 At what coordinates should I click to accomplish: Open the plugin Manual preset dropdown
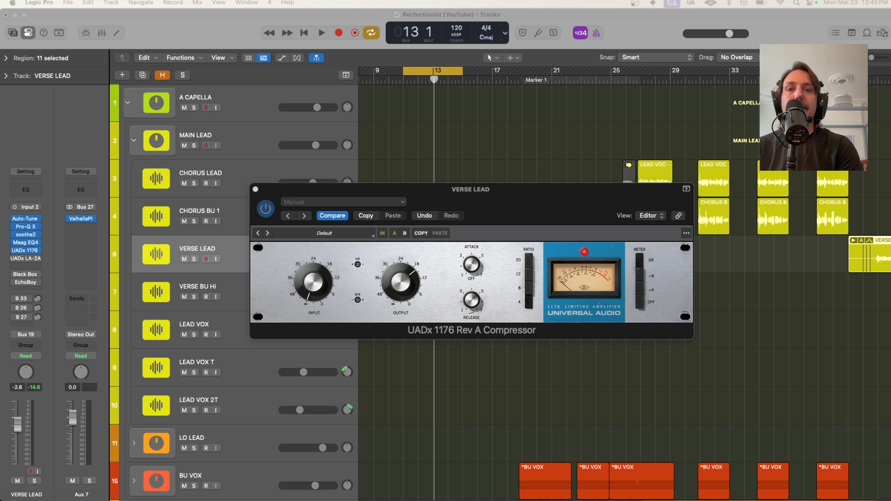[x=343, y=202]
